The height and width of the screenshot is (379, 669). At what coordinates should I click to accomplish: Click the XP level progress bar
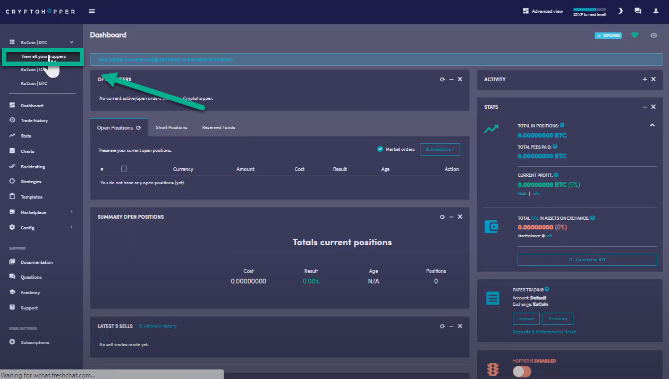point(589,10)
